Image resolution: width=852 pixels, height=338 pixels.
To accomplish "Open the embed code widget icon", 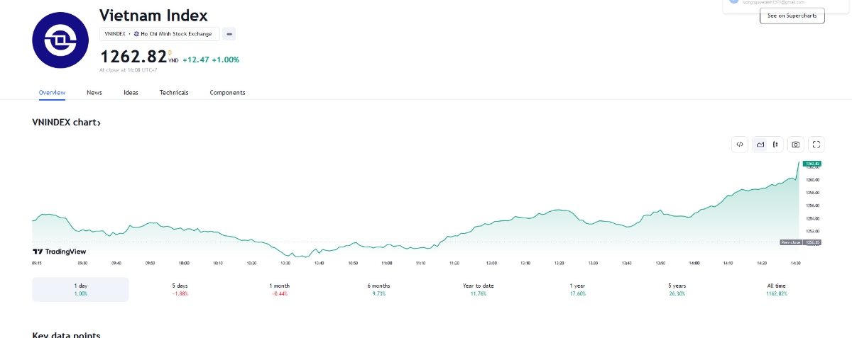I will tap(740, 145).
